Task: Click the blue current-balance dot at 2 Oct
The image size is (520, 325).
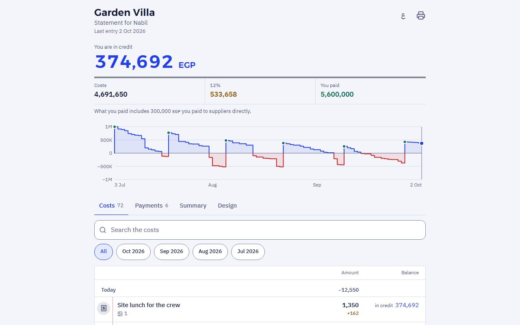Action: (422, 143)
